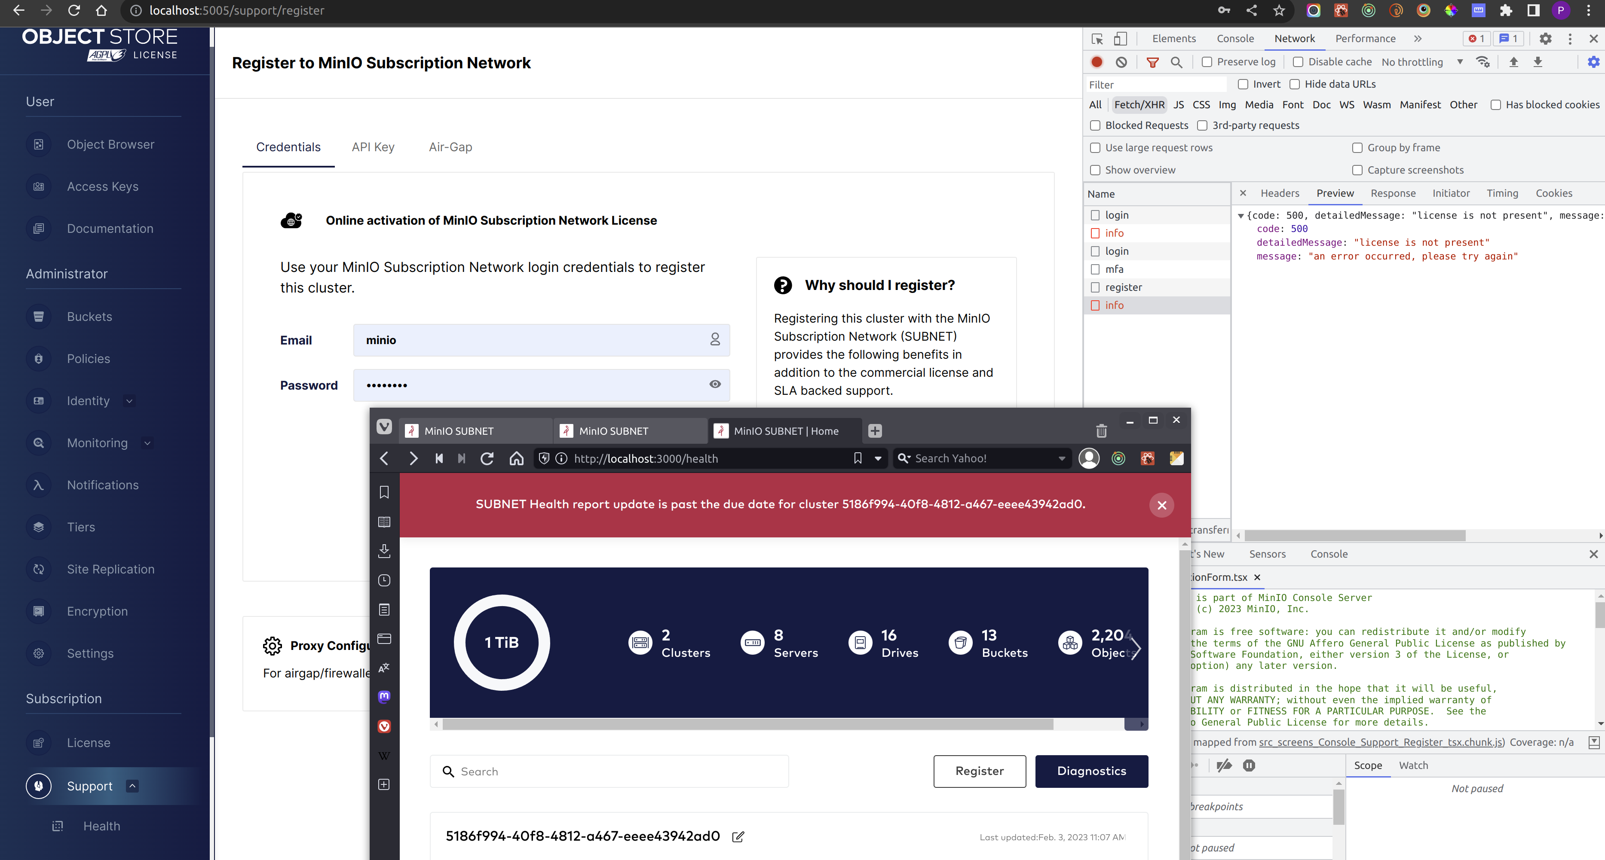Image resolution: width=1605 pixels, height=860 pixels.
Task: Enable Capture screenshots option
Action: (x=1357, y=170)
